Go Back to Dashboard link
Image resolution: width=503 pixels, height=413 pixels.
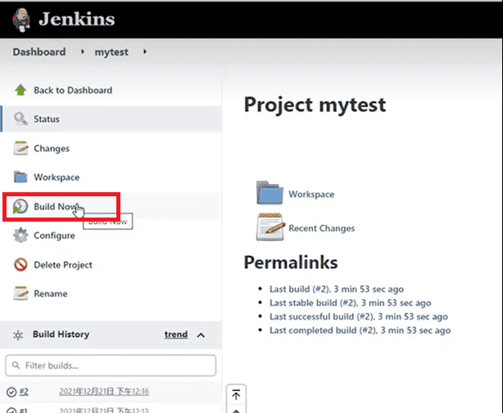click(73, 90)
